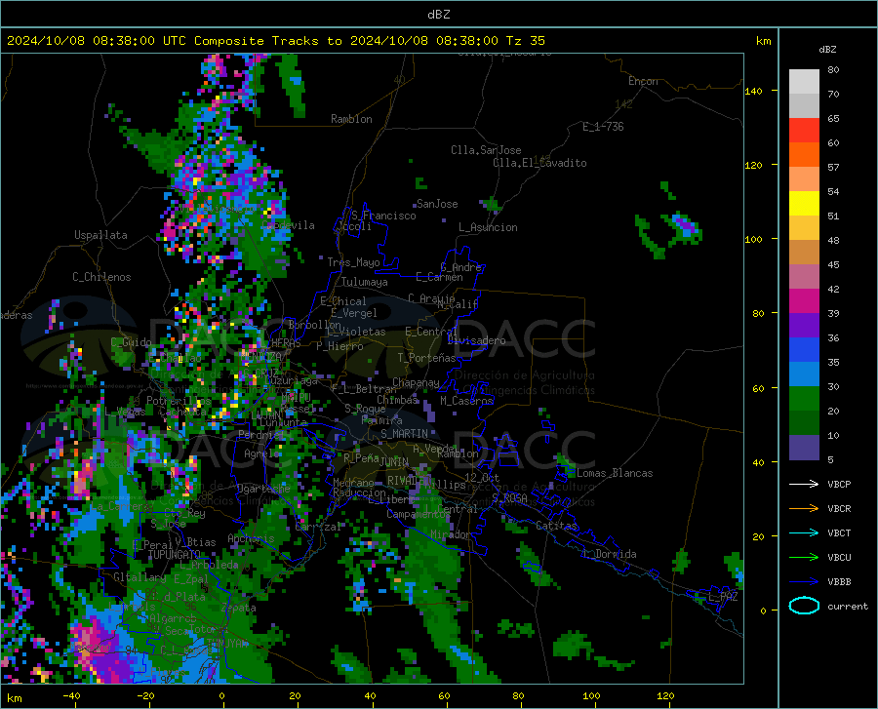Screen dimensions: 878x709
Task: Click the 'L_Asuncion' map label
Action: (x=488, y=227)
